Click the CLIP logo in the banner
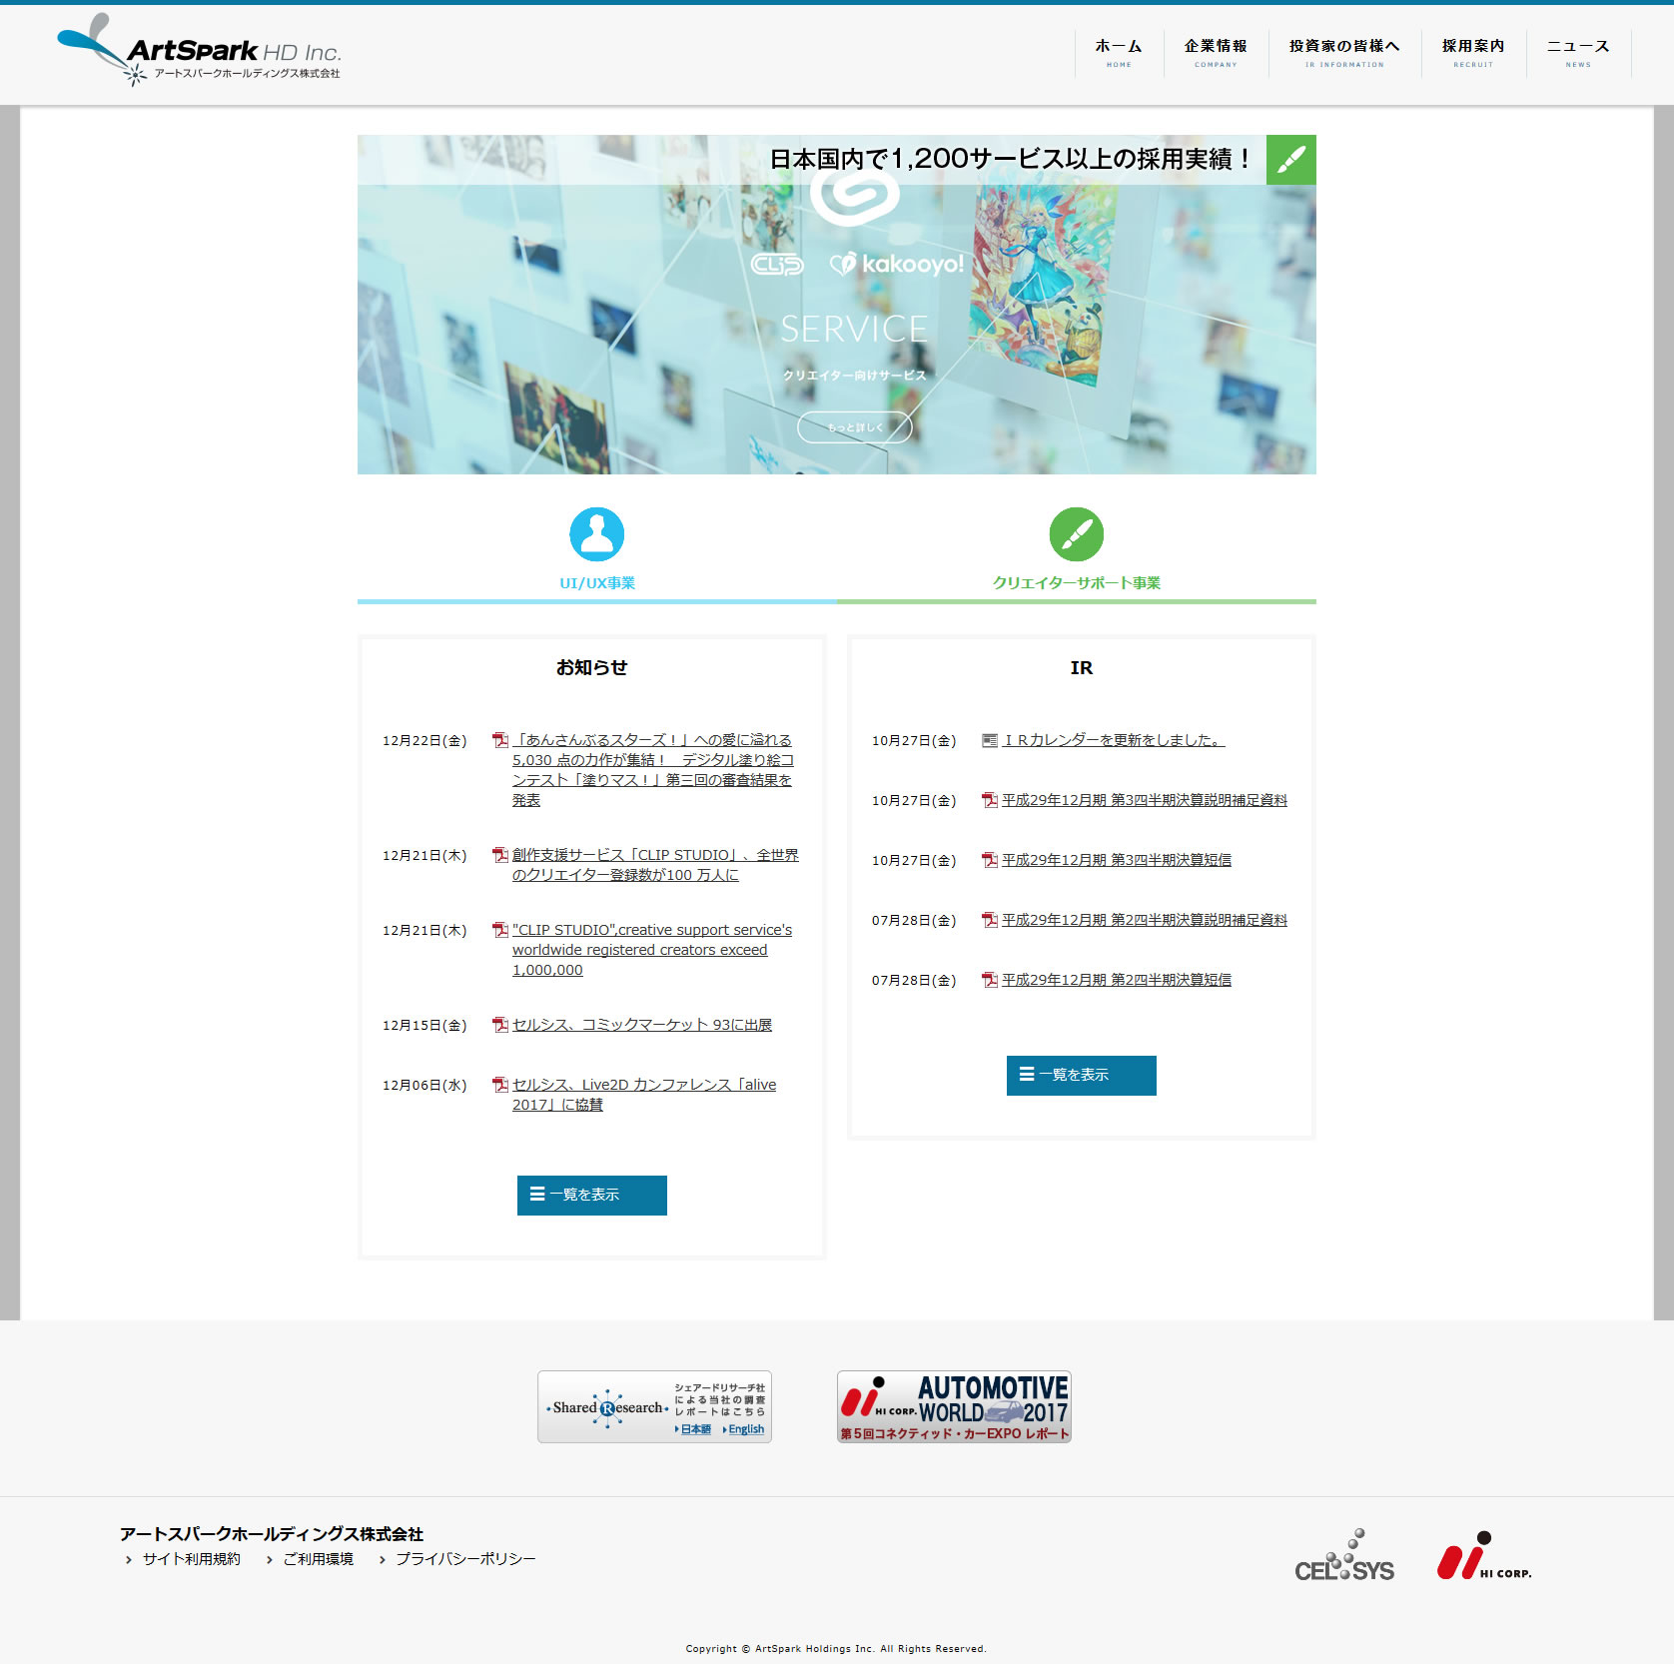The image size is (1674, 1664). (x=777, y=265)
